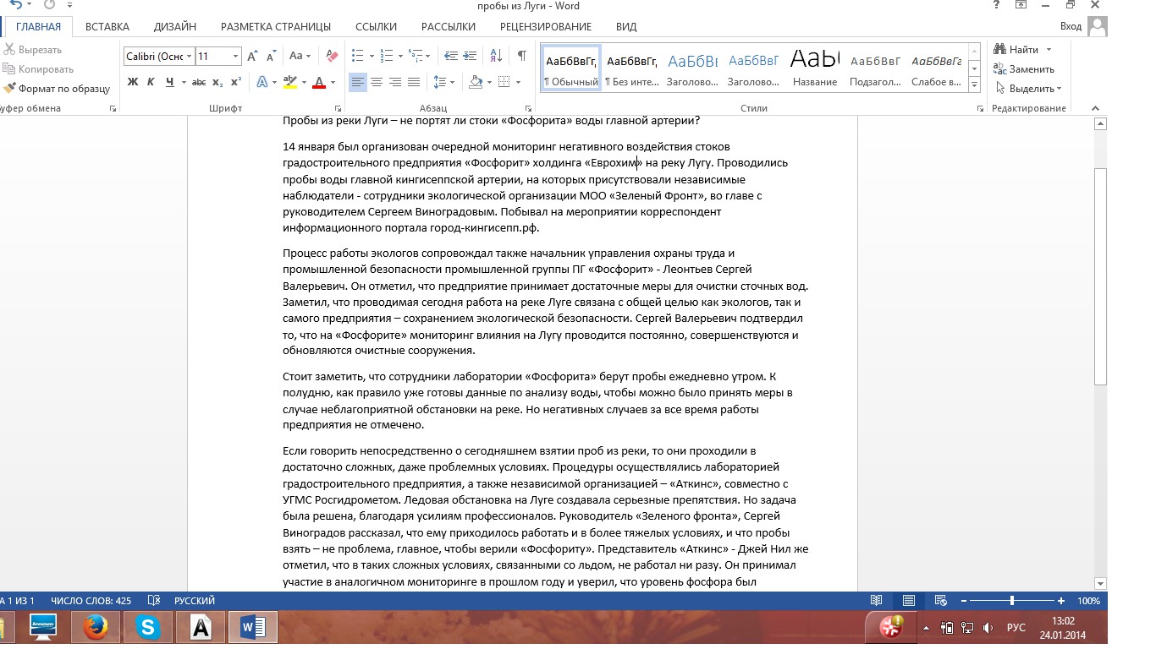Go to the РЕЦЕНЗИРОВАНИЕ tab
Viewport: 1156px width, 649px height.
pos(546,26)
